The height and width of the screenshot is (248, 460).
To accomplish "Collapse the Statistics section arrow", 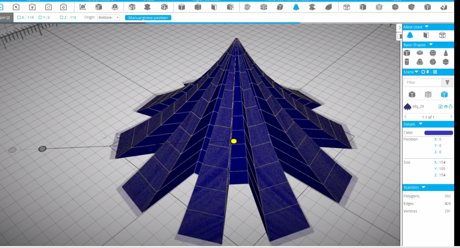I will pyautogui.click(x=423, y=187).
